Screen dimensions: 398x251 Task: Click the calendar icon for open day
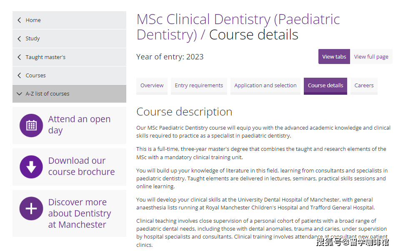pos(31,125)
